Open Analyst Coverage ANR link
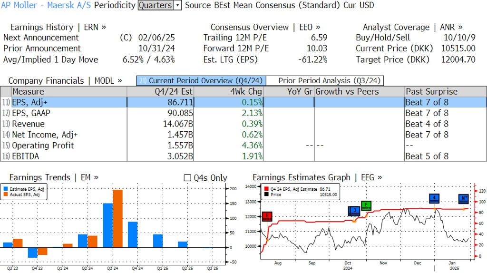Screen dimensions: 487x273 tap(413, 27)
